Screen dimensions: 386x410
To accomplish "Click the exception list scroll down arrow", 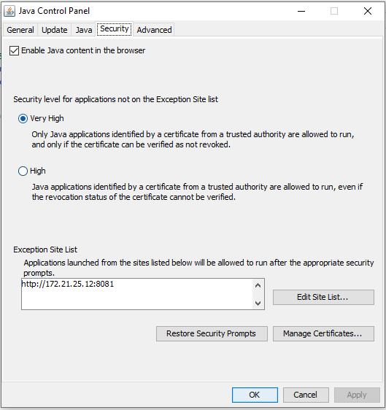I will coord(258,303).
